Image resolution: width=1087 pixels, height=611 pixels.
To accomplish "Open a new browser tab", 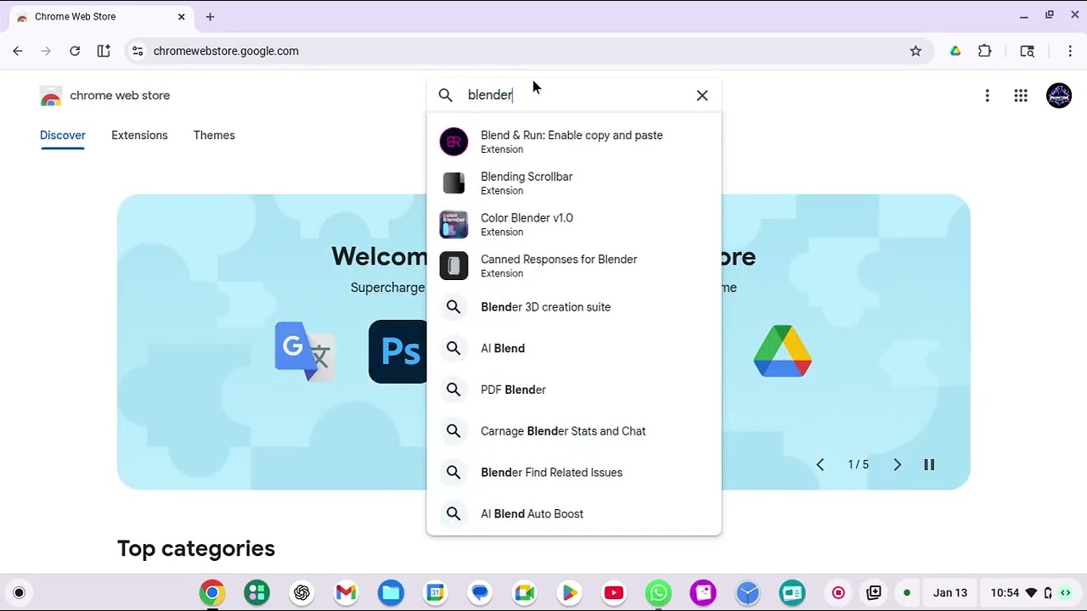I will [210, 17].
